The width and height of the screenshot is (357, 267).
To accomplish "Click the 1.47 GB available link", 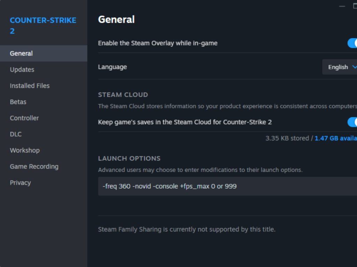I will coord(335,138).
